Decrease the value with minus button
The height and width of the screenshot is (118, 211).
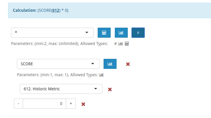(18, 104)
